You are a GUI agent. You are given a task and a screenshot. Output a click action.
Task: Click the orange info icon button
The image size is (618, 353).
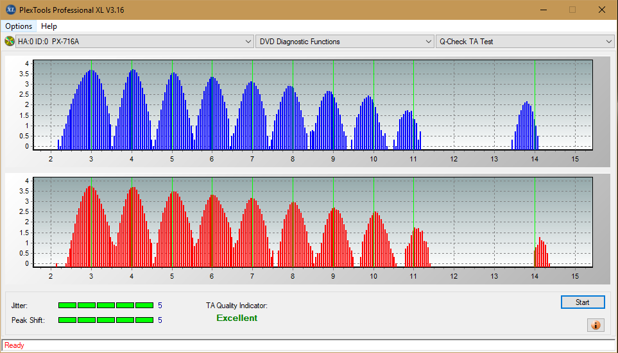pos(596,325)
